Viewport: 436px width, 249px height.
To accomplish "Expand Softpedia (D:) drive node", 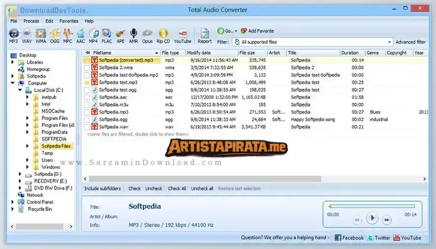I will click(20, 174).
